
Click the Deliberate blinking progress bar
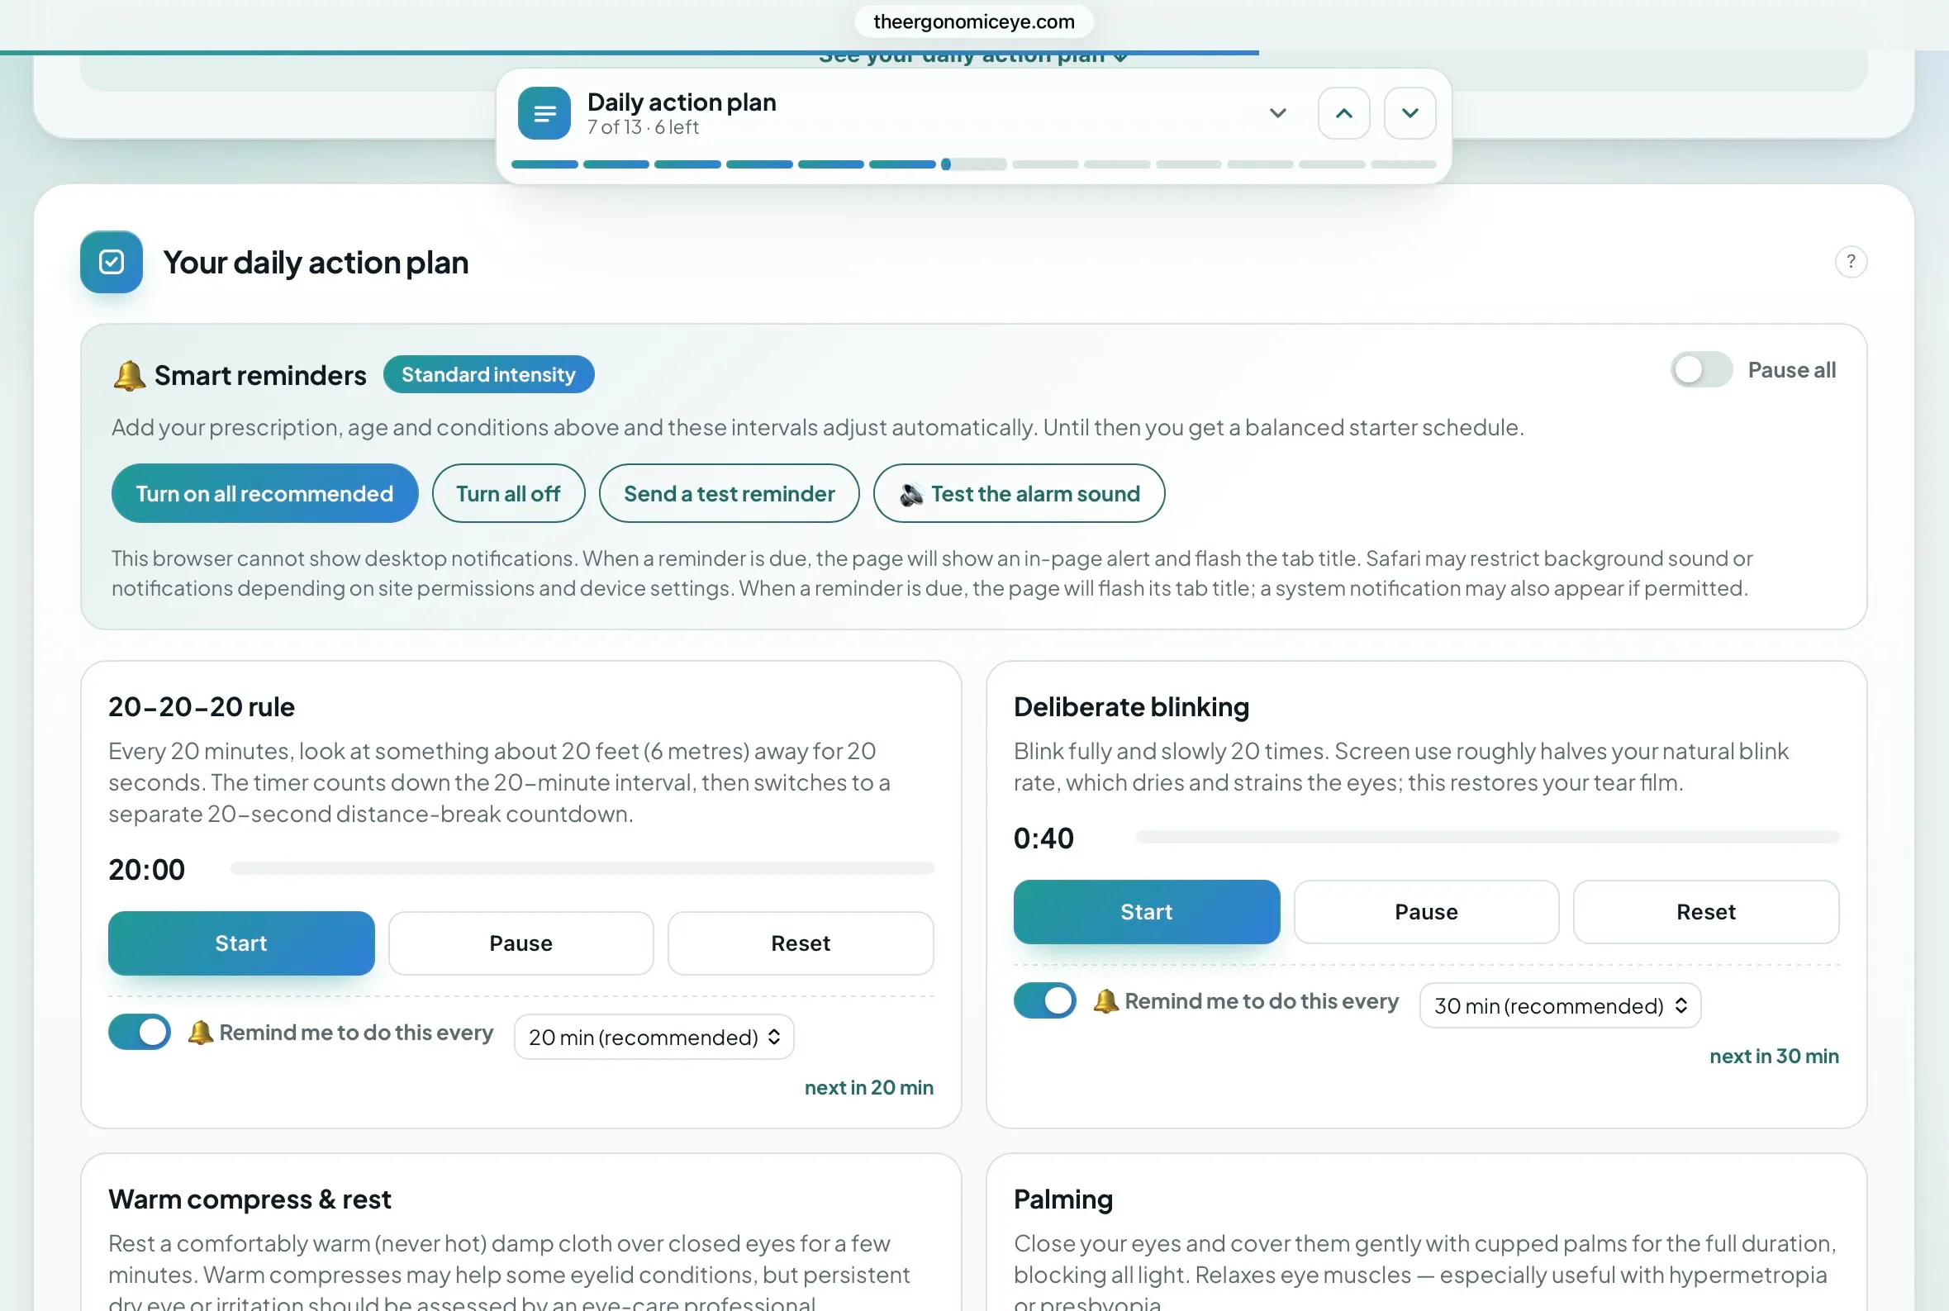1487,837
